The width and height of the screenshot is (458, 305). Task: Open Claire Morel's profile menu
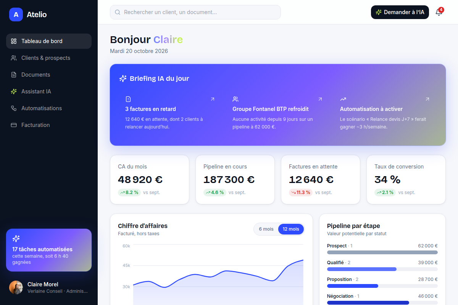click(49, 287)
